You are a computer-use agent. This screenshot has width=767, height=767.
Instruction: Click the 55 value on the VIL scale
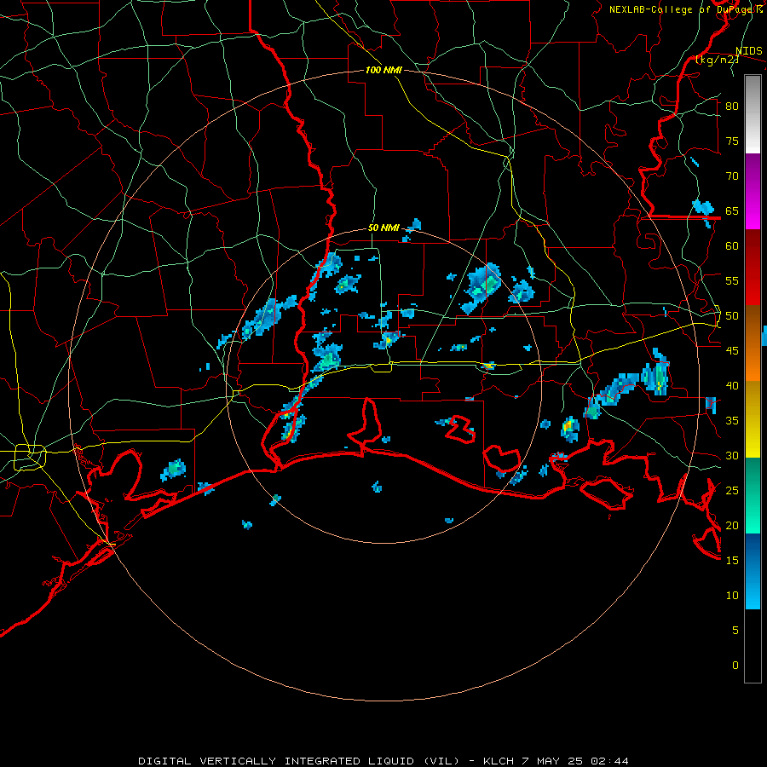732,280
